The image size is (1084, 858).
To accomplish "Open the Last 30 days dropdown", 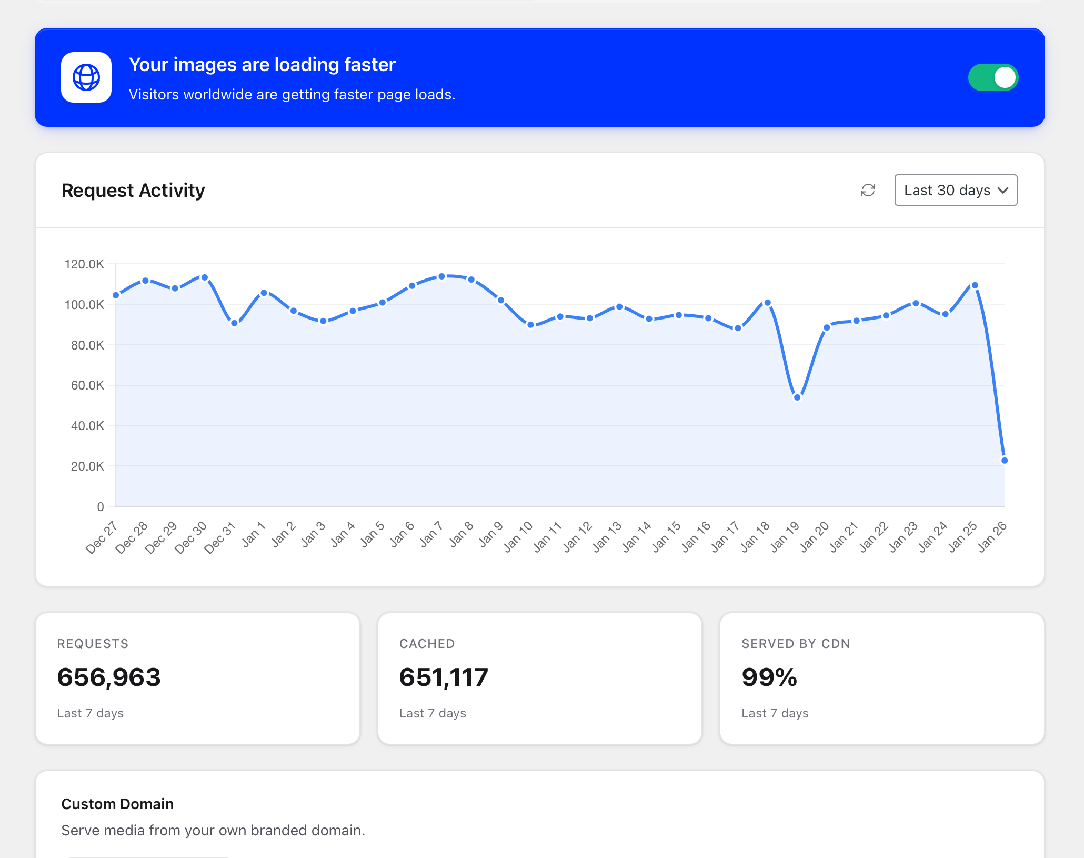I will coord(955,190).
